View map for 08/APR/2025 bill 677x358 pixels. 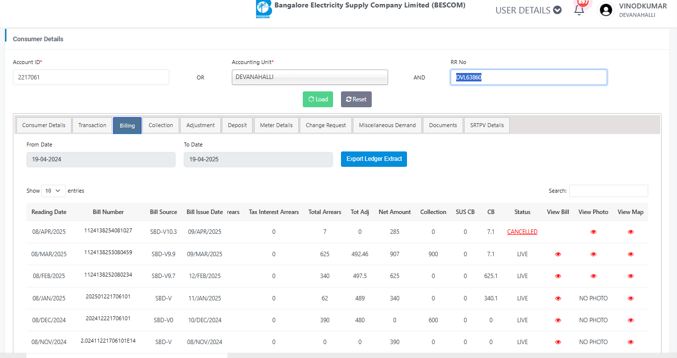[x=630, y=232]
